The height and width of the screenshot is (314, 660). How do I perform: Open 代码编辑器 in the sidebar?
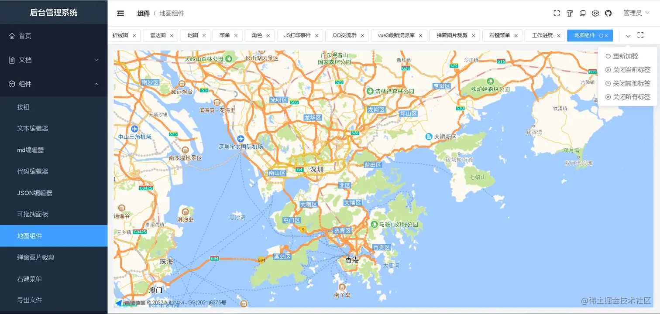click(x=33, y=171)
